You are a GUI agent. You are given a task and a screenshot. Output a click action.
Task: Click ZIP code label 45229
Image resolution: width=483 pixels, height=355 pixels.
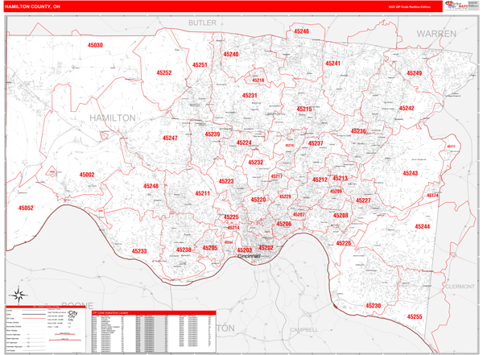(x=285, y=196)
